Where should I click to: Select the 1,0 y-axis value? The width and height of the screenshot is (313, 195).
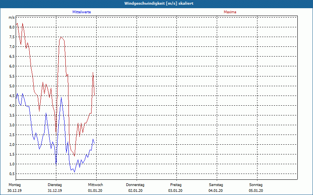click(12, 164)
